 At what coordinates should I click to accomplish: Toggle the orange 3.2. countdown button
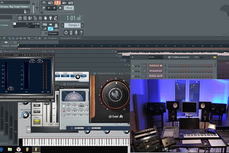point(57,3)
